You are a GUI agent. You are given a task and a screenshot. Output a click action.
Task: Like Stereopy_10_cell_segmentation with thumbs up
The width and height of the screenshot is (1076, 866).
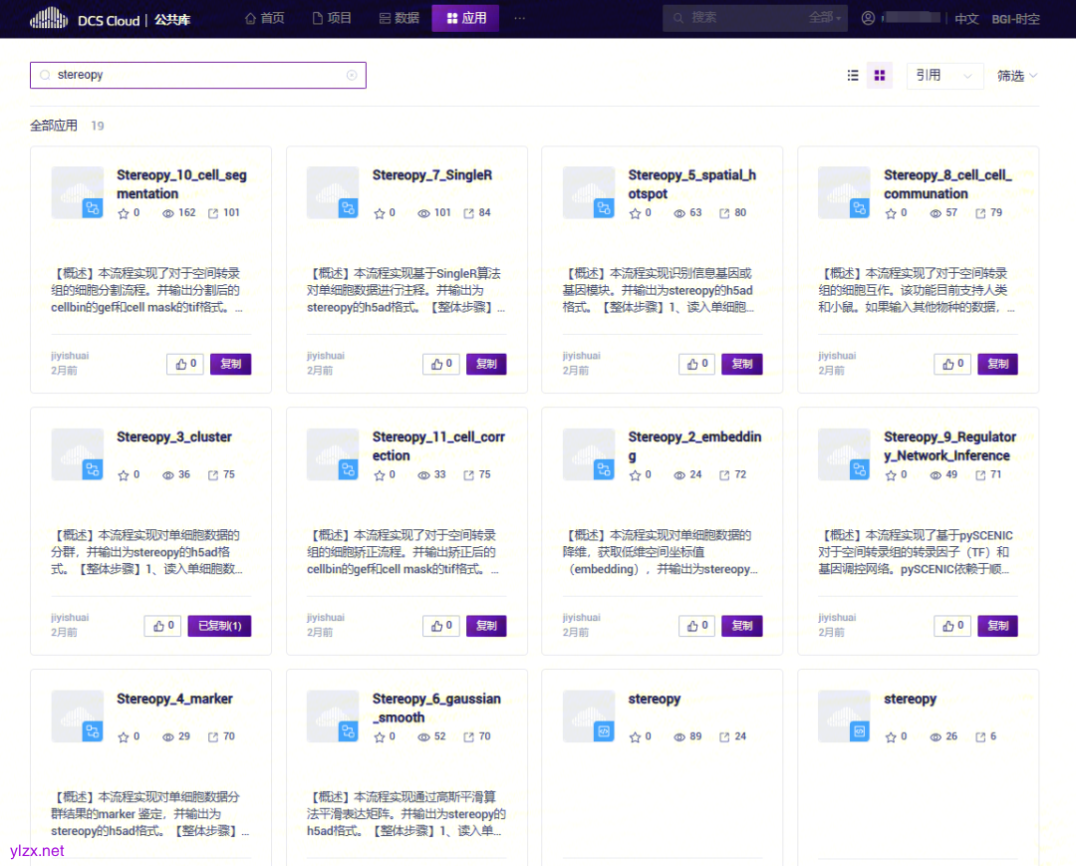184,363
